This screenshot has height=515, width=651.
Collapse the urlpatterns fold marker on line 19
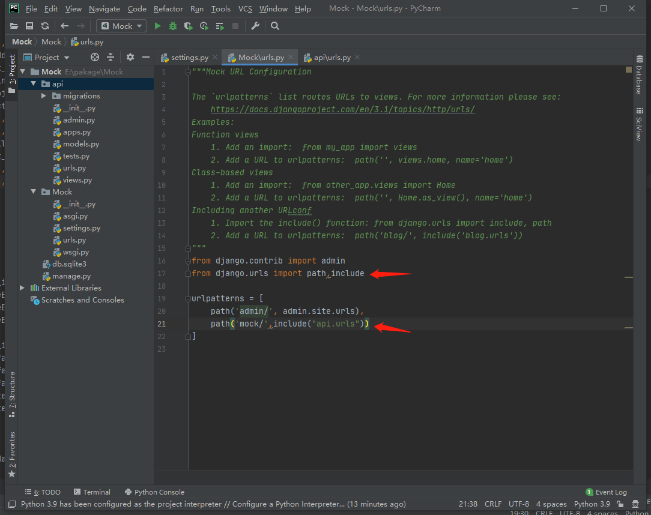pyautogui.click(x=188, y=299)
